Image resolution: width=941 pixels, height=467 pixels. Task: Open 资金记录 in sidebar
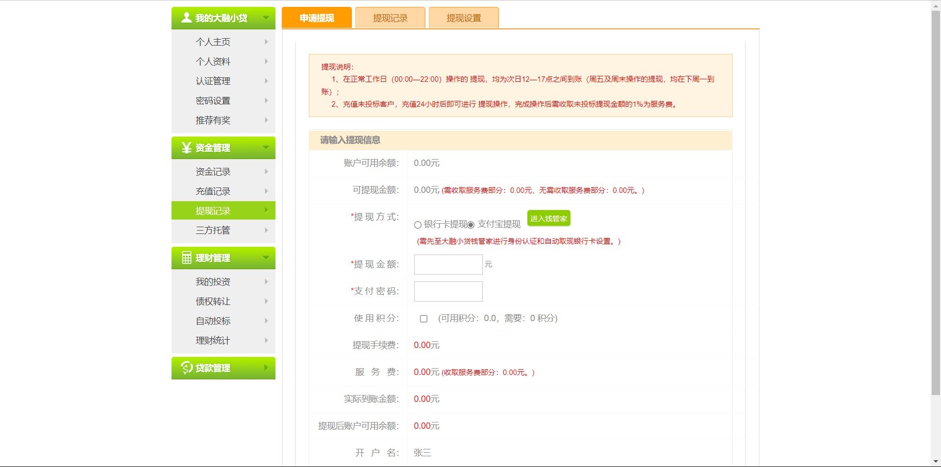tap(213, 171)
